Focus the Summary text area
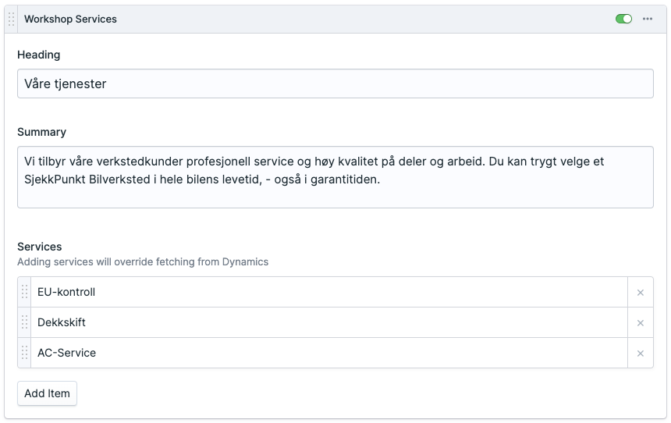The height and width of the screenshot is (423, 671). (x=335, y=177)
